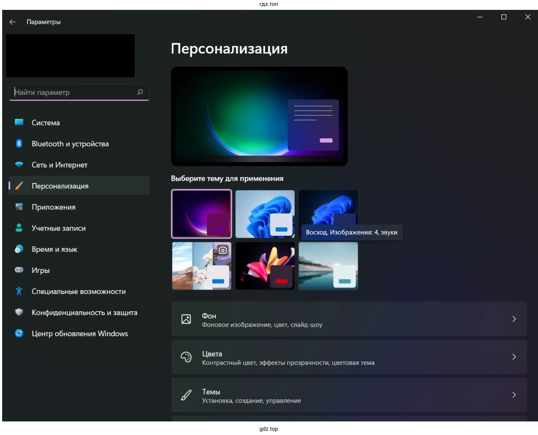Screen dimensions: 538x435
Task: Open Центр обновления Windows
Action: [x=79, y=333]
